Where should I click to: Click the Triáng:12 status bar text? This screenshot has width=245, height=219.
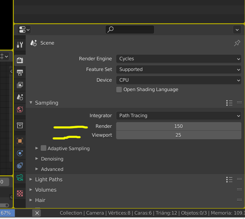(x=166, y=213)
